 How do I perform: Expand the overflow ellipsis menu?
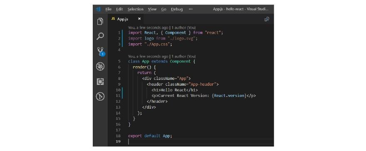click(191, 9)
